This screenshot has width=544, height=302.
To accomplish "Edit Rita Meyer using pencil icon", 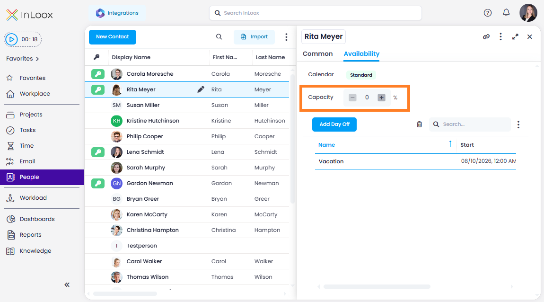I will [x=201, y=89].
